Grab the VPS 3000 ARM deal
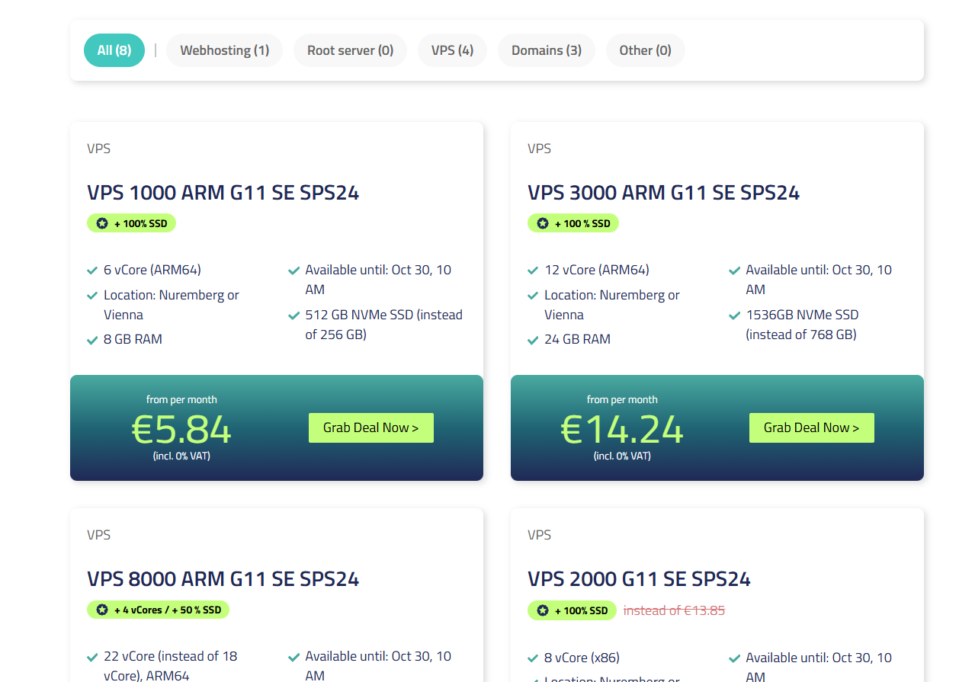 (x=812, y=427)
